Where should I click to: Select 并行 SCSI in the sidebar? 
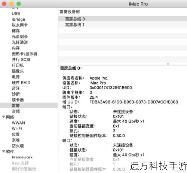click(21, 59)
